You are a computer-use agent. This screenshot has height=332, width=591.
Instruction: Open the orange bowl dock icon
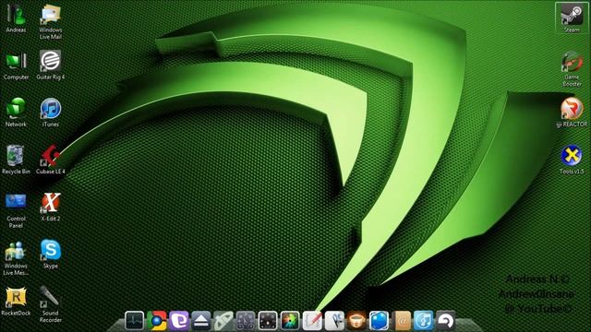tap(356, 321)
